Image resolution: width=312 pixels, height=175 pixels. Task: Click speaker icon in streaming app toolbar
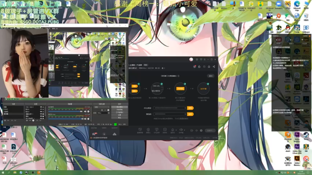(x=181, y=130)
